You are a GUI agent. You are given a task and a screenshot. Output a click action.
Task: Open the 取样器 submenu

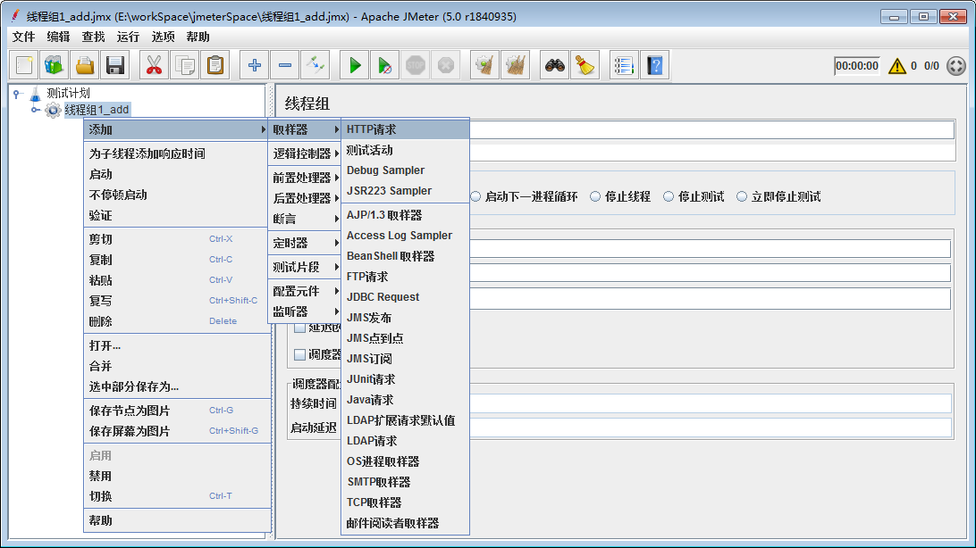coord(305,129)
